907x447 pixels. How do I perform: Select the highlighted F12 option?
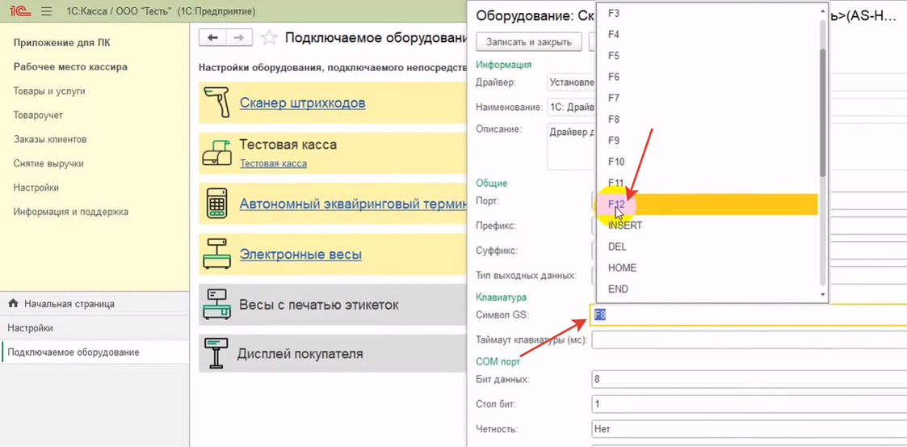708,205
